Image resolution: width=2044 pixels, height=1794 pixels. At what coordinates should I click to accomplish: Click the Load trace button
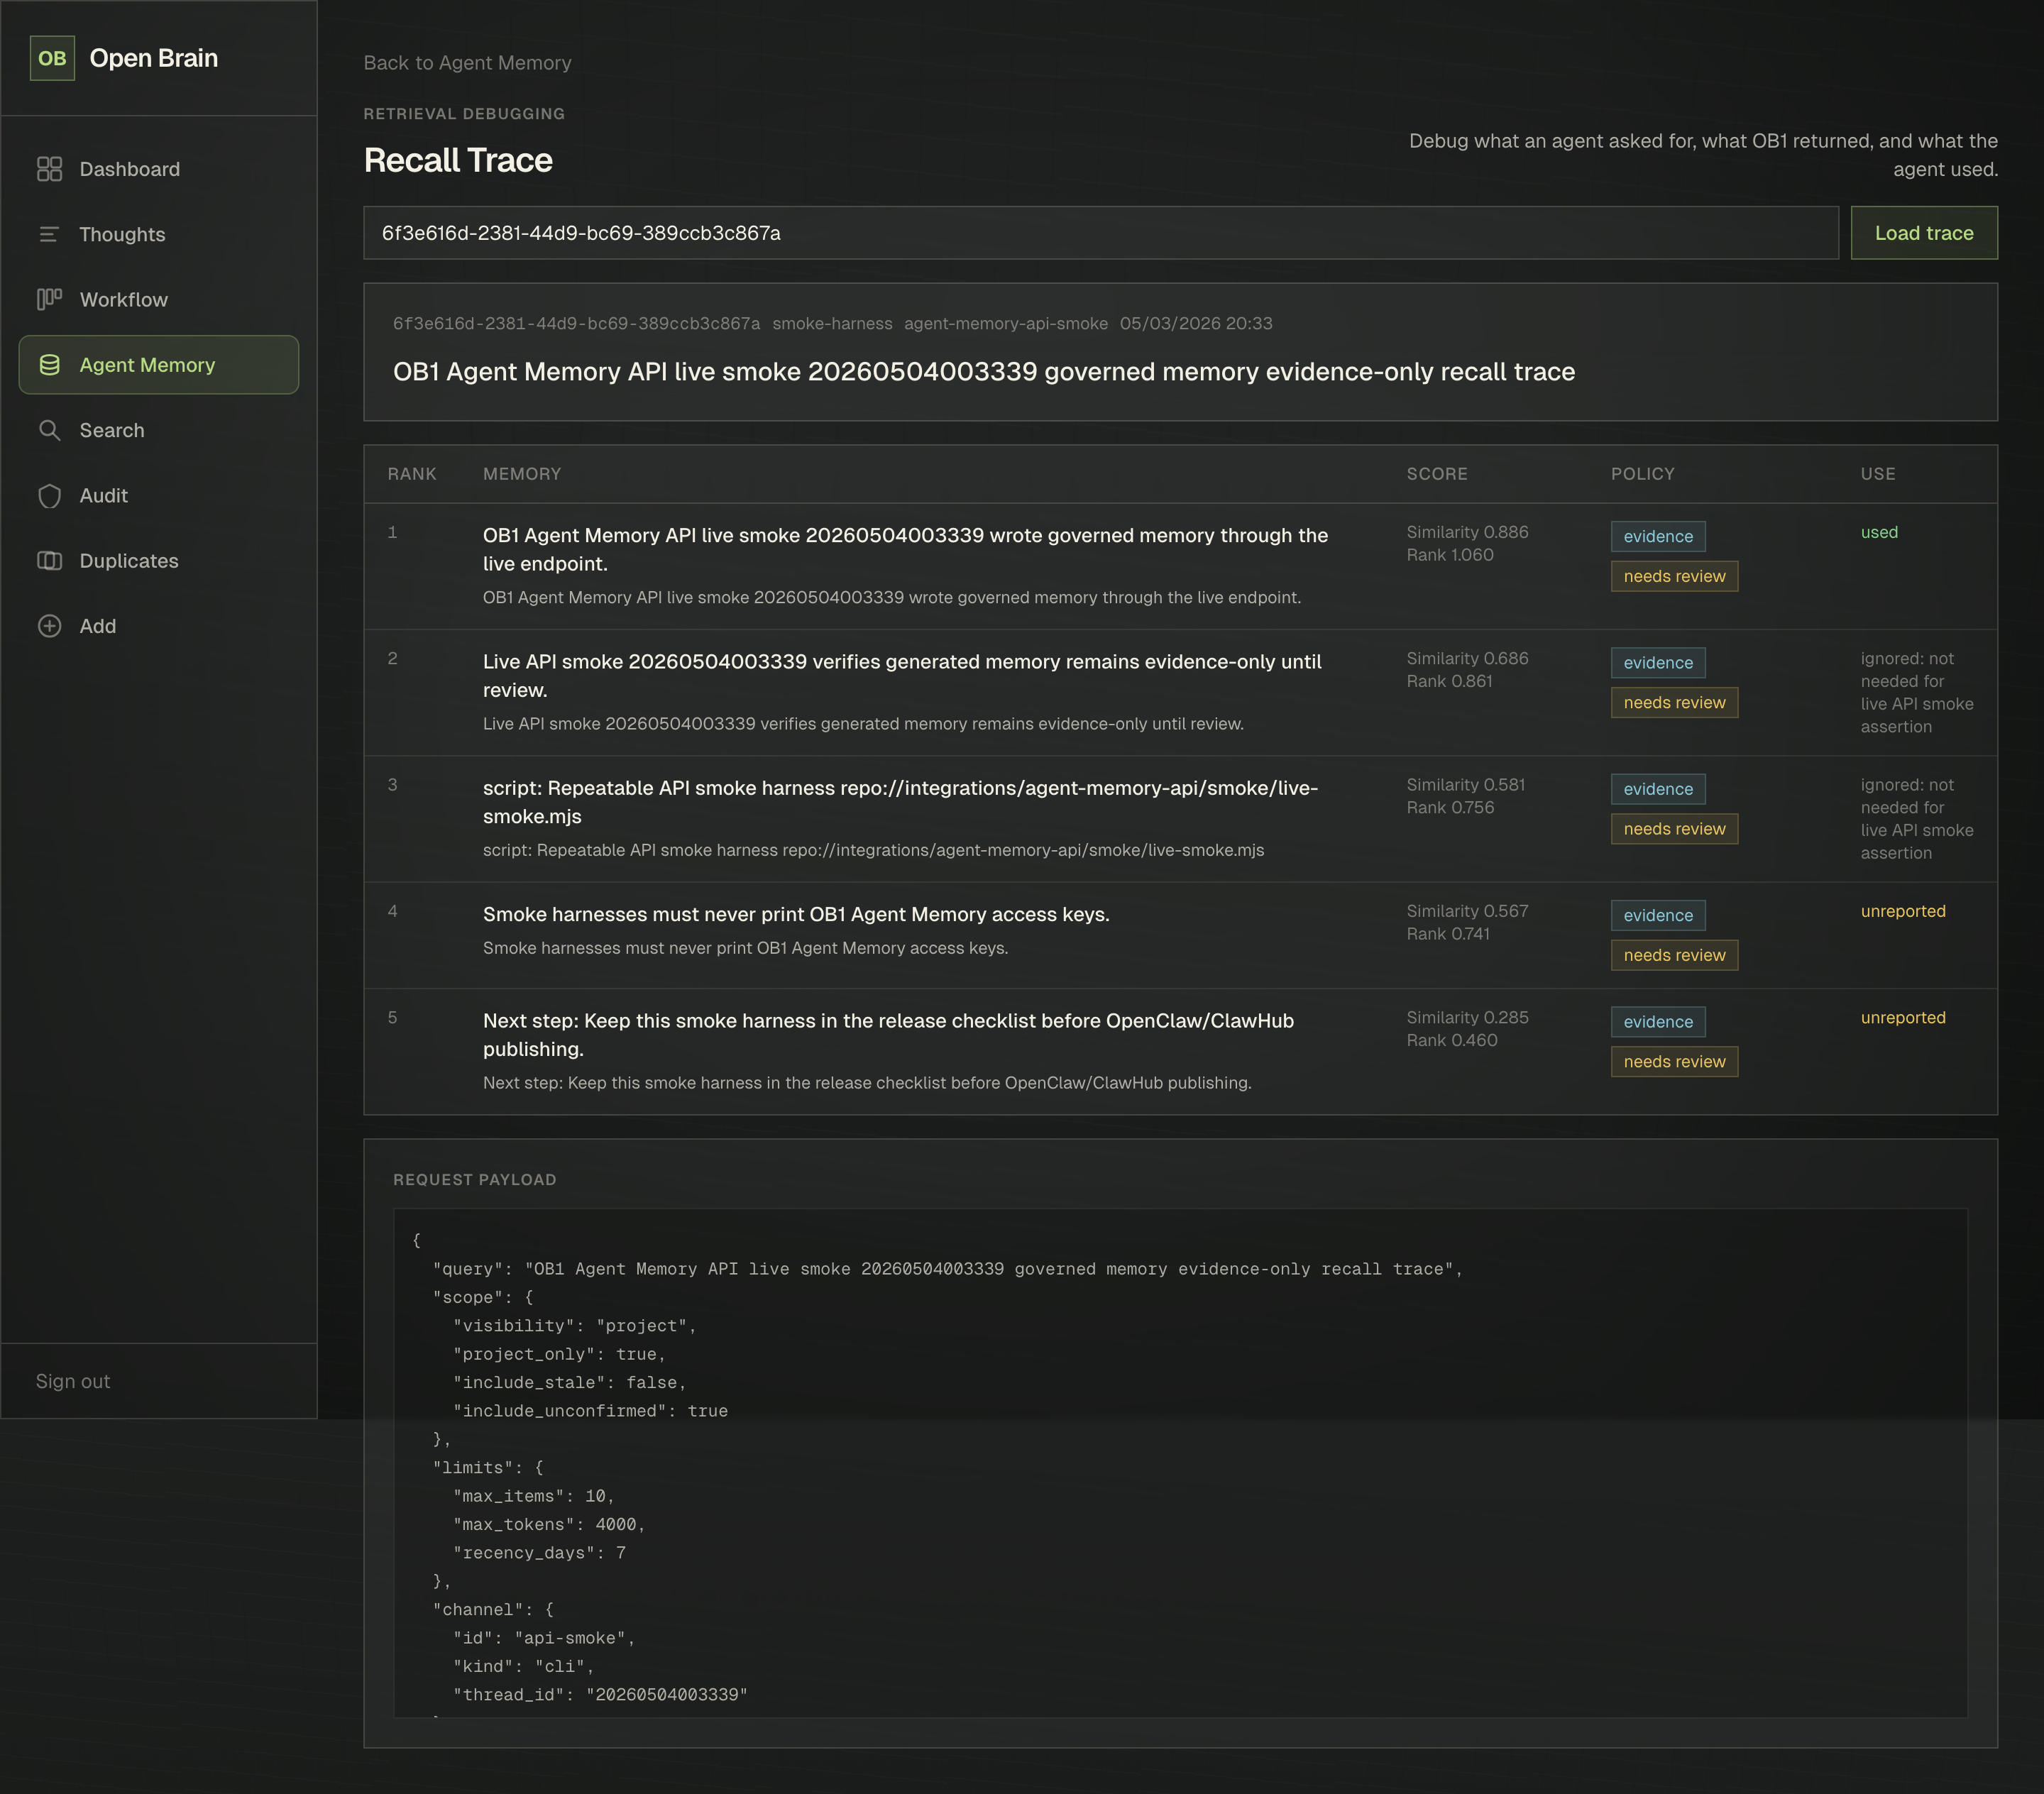[1924, 233]
